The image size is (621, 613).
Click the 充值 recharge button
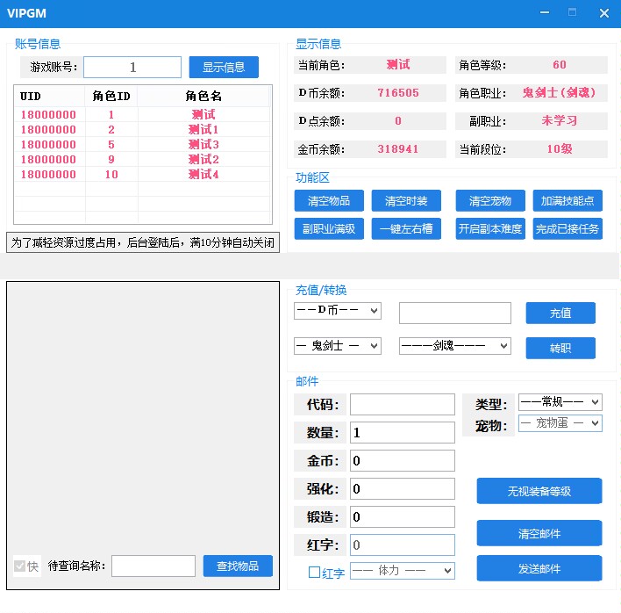tap(560, 314)
